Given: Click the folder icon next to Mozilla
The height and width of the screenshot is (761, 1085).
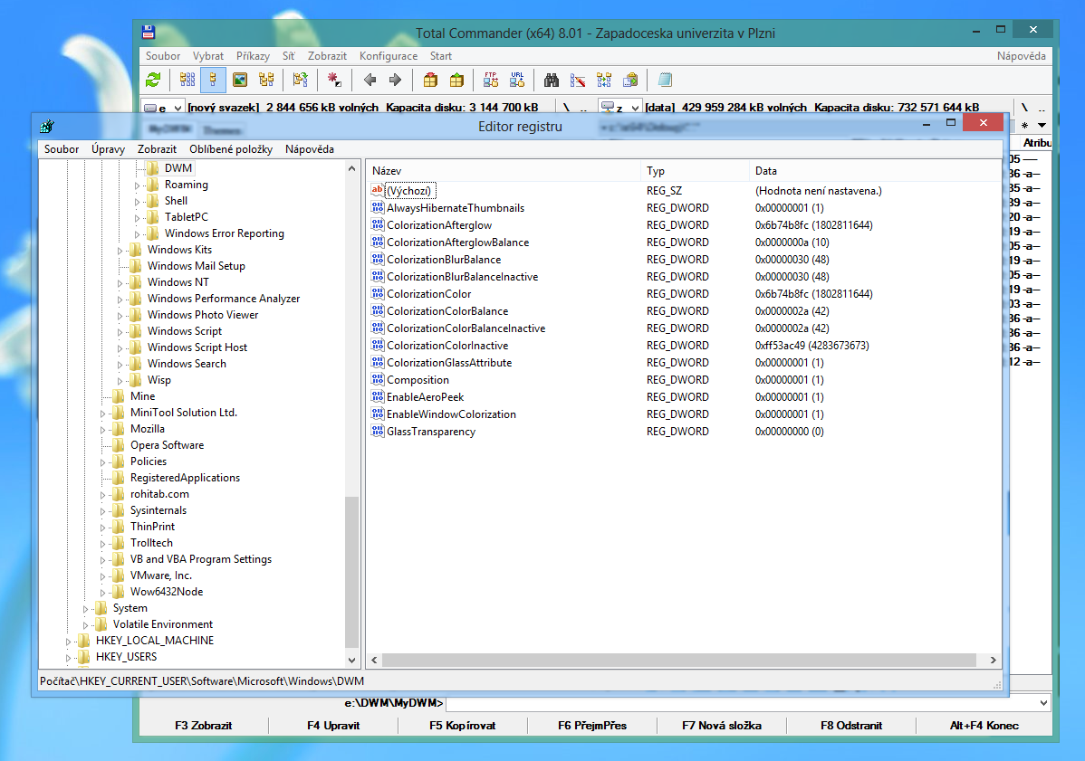Looking at the screenshot, I should point(119,429).
